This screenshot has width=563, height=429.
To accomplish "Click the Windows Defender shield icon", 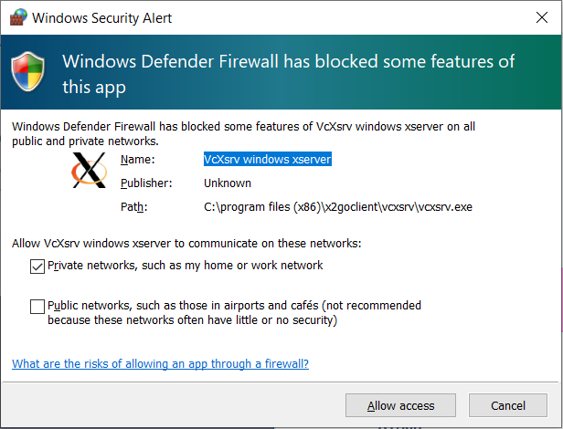I will pos(28,71).
